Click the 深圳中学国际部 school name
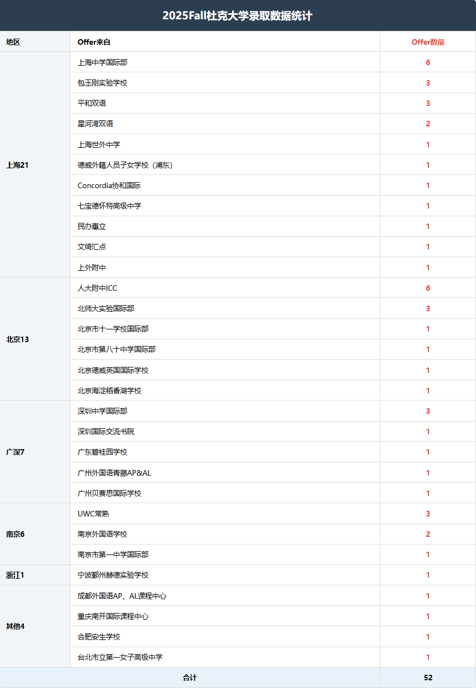Screen dimensions: 476x688 102,411
